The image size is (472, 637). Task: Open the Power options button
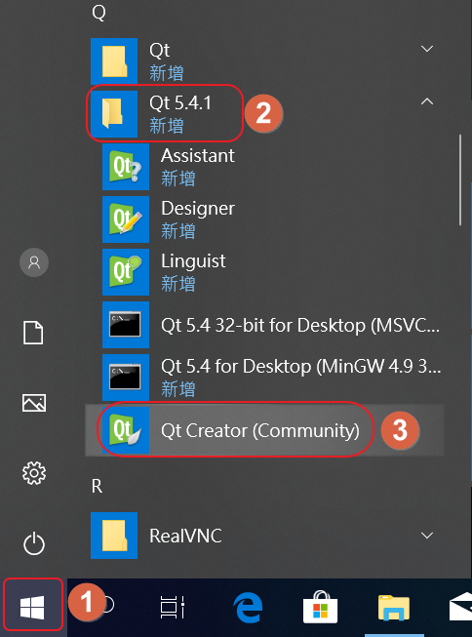click(x=34, y=543)
